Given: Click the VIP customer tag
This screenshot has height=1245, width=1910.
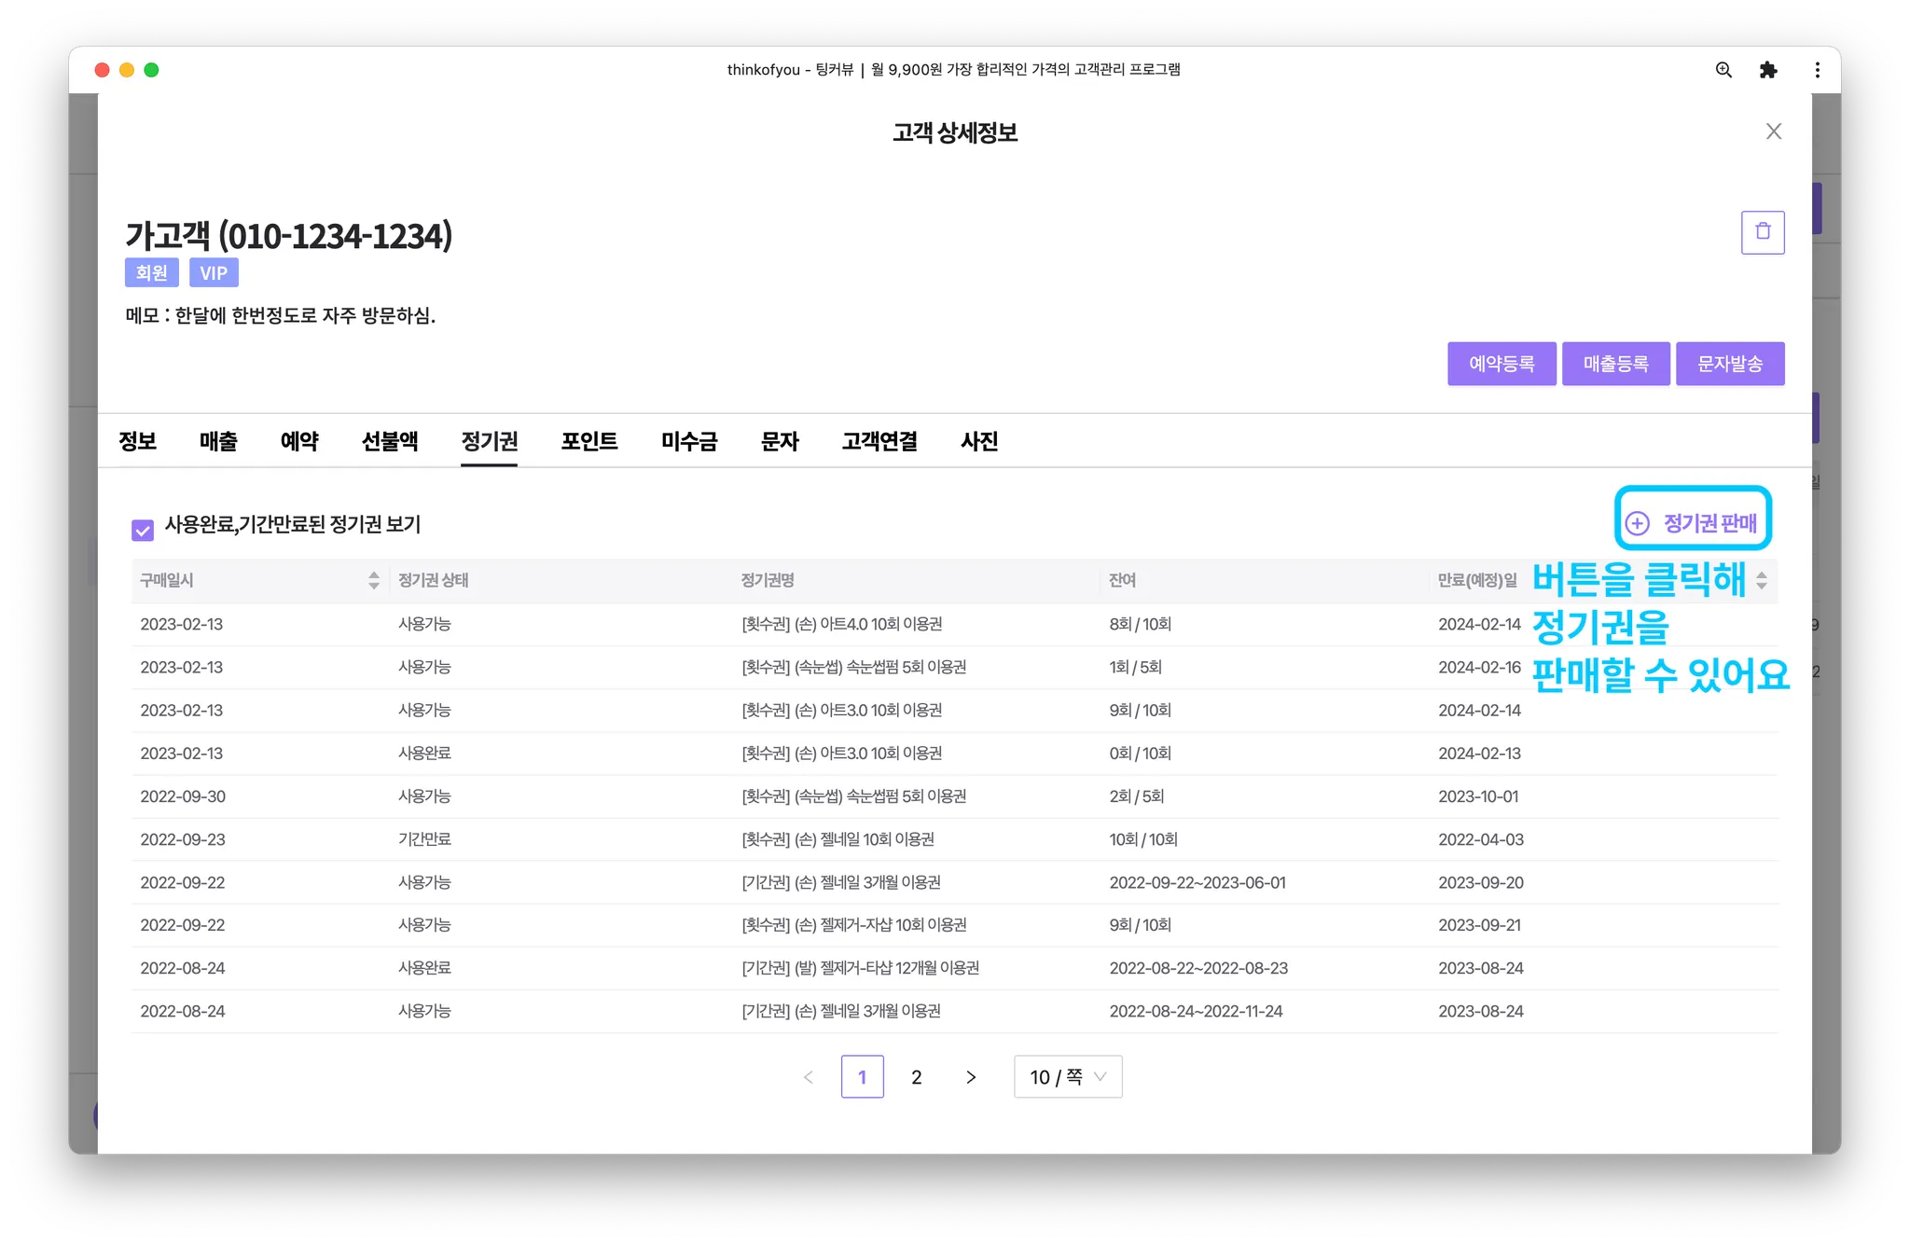Looking at the screenshot, I should (x=214, y=273).
